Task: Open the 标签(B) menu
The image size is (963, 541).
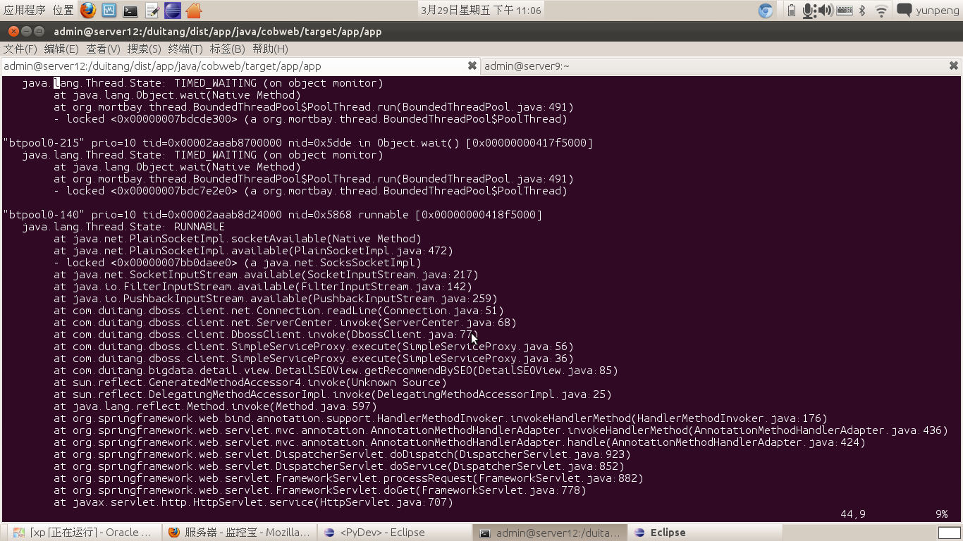Action: (227, 49)
